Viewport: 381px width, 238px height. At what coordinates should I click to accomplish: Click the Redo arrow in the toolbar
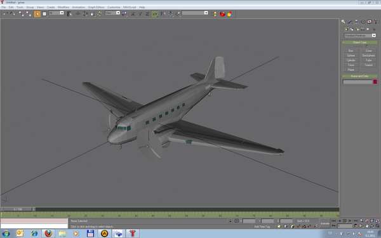(13, 13)
